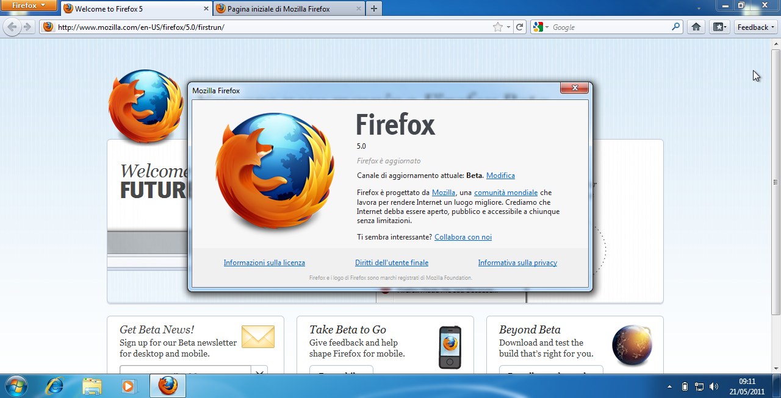Image resolution: width=781 pixels, height=398 pixels.
Task: Open a new tab with the plus button
Action: 373,9
